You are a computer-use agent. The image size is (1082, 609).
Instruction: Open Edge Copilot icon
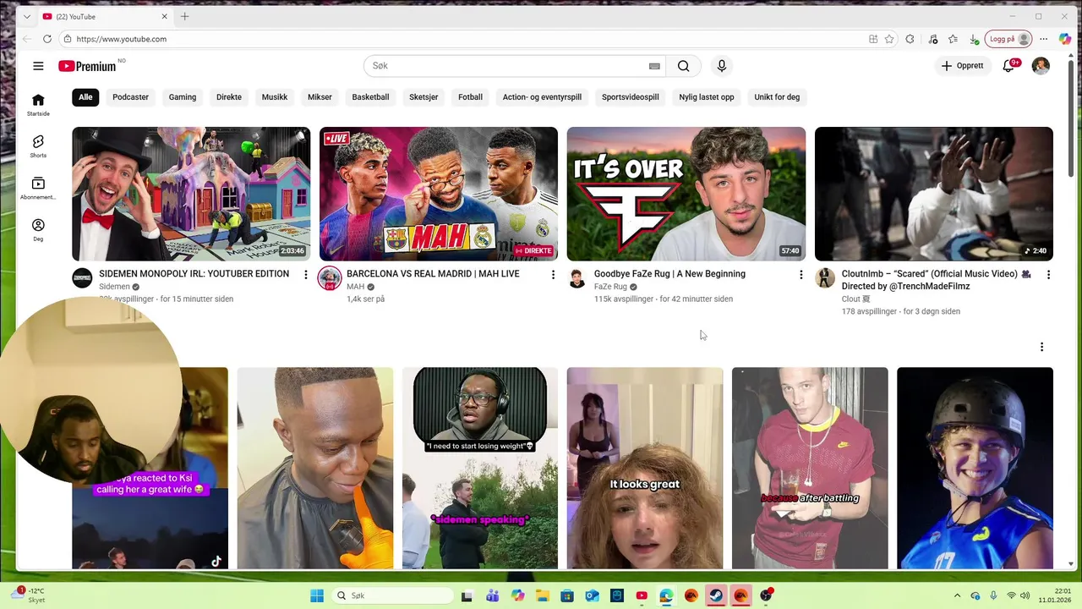click(1065, 39)
